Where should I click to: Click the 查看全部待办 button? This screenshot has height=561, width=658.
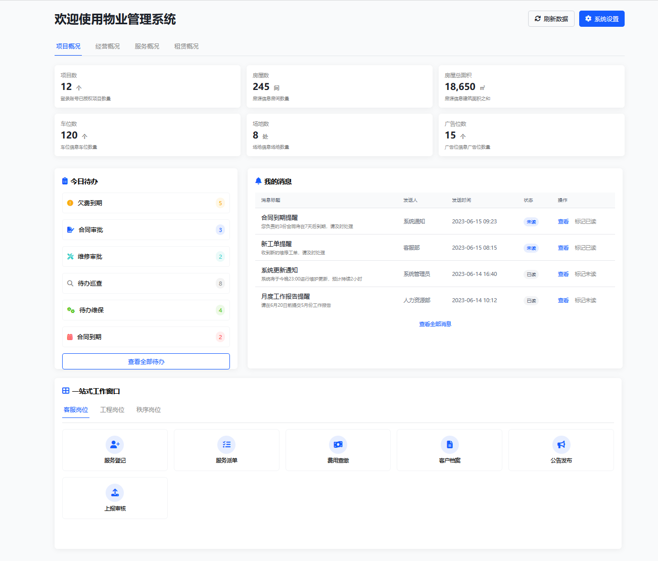click(x=146, y=361)
